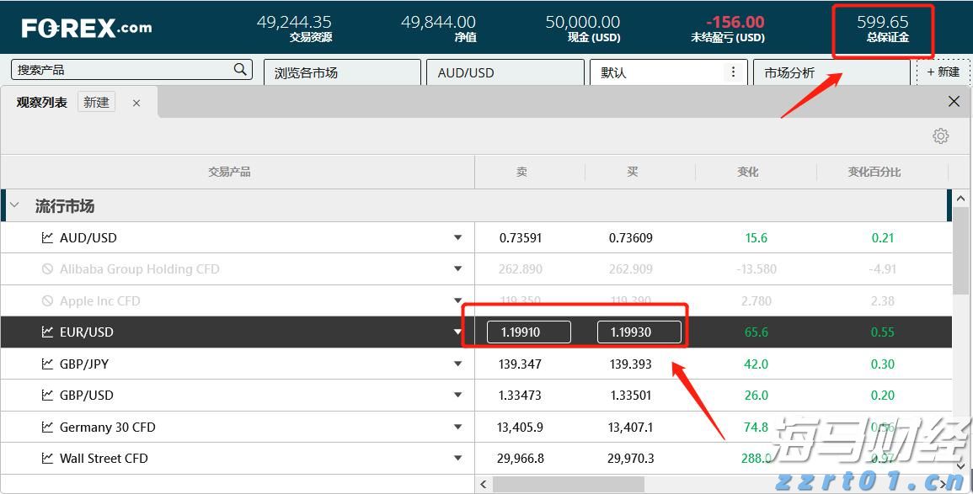973x494 pixels.
Task: Open the chart icon next to AUD/USD
Action: 48,237
